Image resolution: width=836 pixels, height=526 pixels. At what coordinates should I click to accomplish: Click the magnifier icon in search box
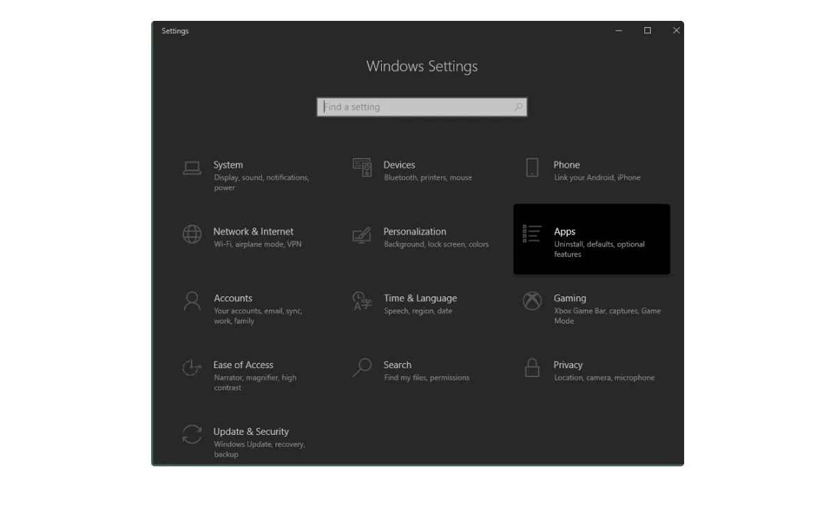[518, 107]
